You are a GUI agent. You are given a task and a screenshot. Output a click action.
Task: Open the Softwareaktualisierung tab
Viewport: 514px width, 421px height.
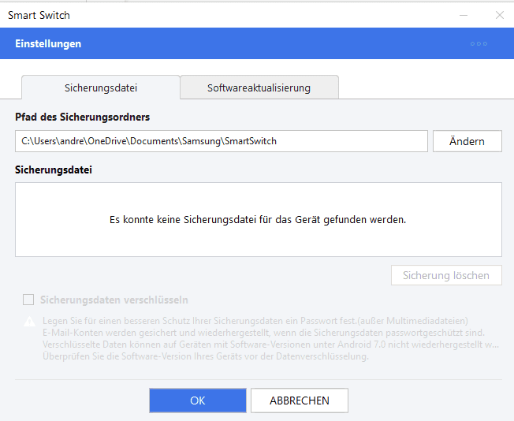(259, 88)
